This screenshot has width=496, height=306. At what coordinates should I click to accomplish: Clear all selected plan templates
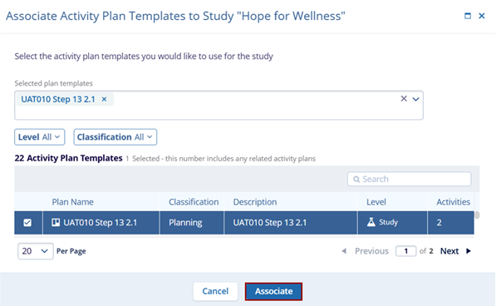click(404, 99)
